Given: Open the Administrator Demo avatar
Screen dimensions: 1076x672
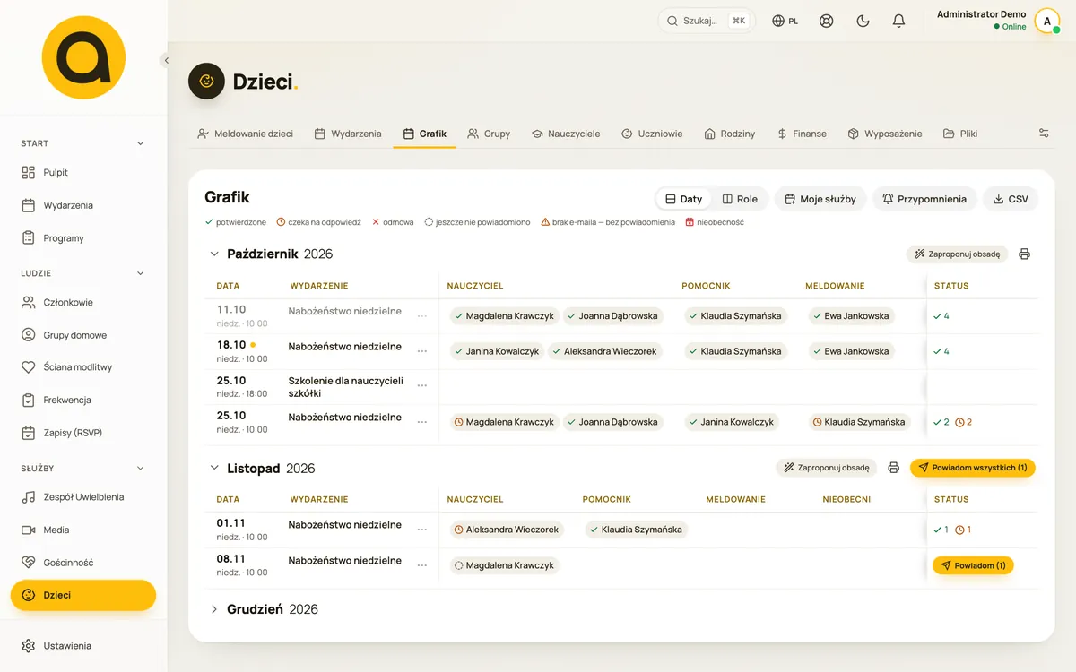Looking at the screenshot, I should (x=1046, y=21).
